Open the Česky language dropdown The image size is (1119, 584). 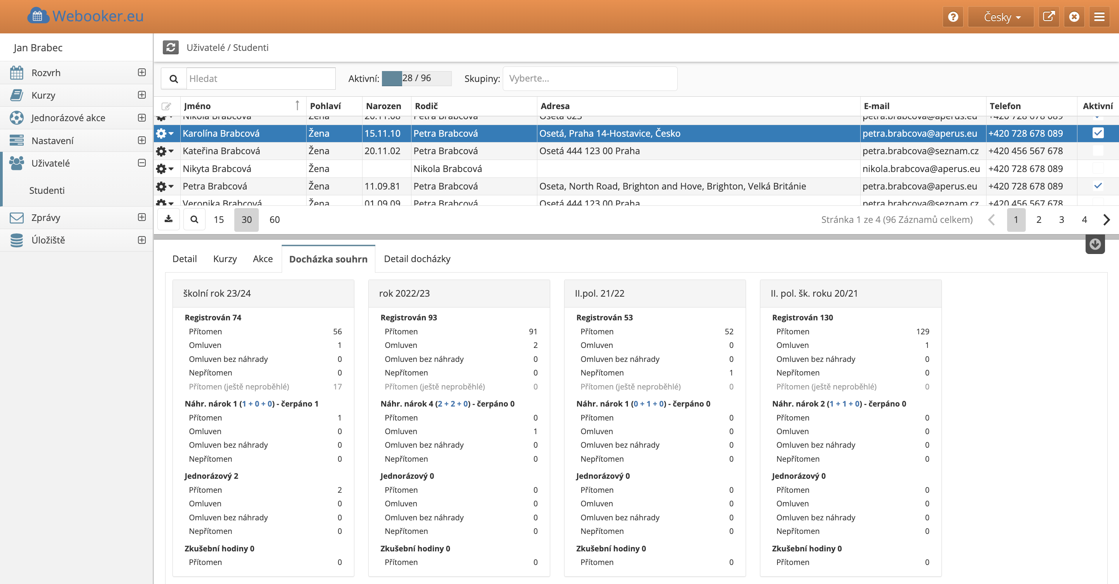click(x=1001, y=16)
